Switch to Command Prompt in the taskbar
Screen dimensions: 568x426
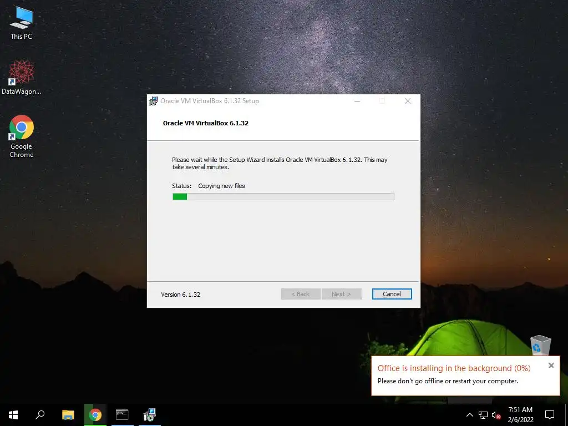(122, 415)
